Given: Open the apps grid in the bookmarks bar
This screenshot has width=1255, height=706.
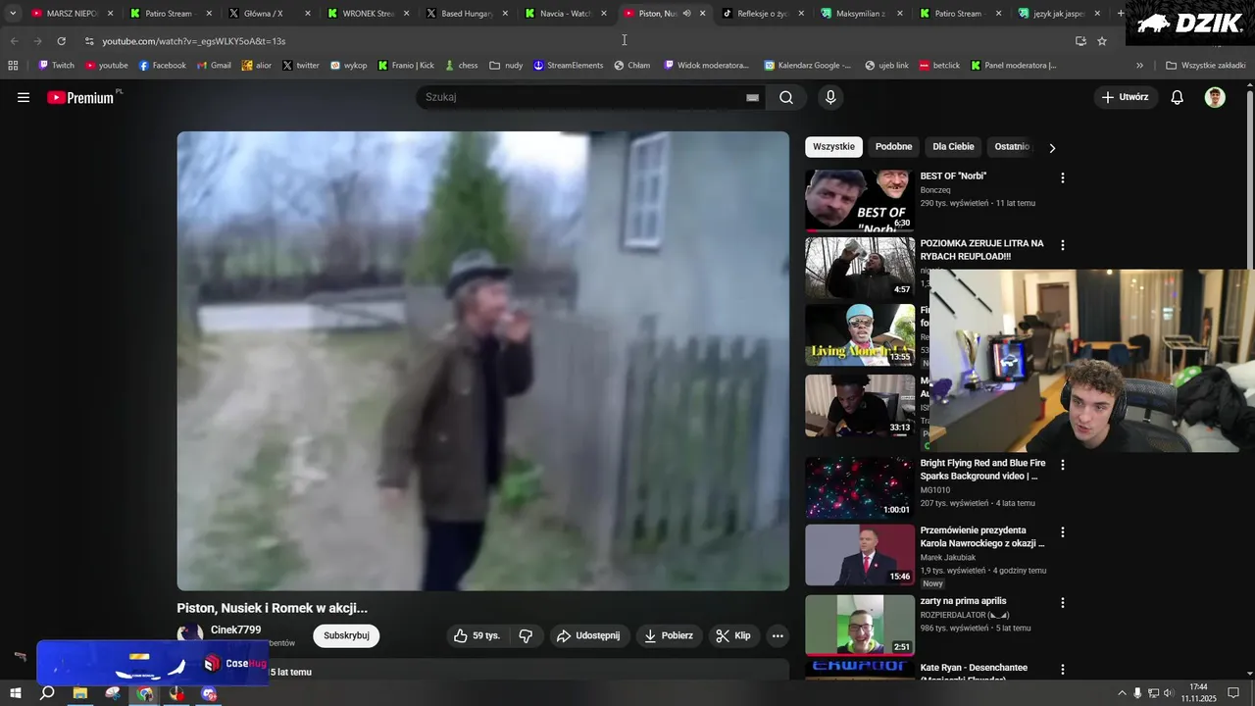Looking at the screenshot, I should pos(13,66).
